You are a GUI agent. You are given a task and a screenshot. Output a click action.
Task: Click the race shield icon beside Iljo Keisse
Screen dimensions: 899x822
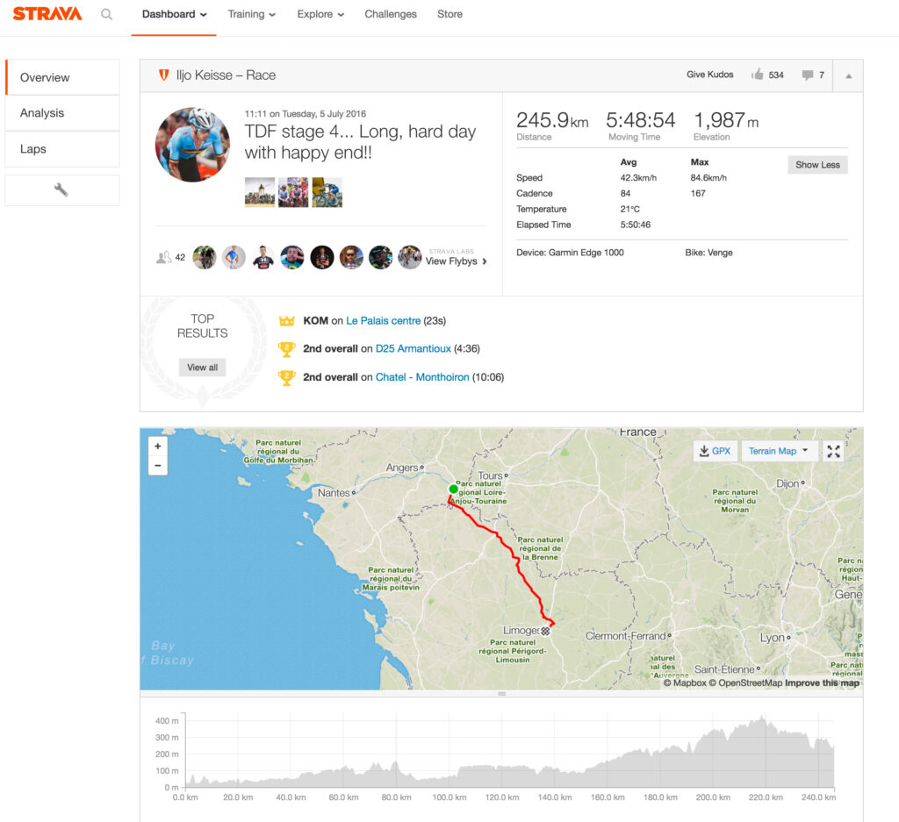point(164,75)
